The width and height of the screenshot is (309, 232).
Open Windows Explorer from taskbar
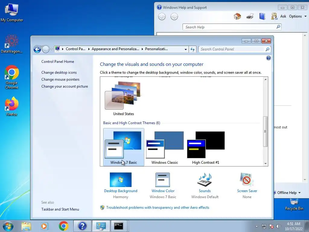(26, 226)
